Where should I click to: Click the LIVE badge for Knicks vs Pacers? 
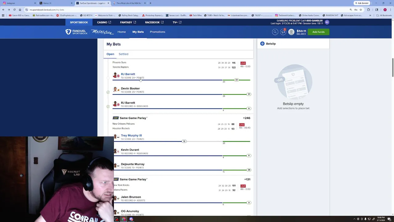tap(243, 186)
